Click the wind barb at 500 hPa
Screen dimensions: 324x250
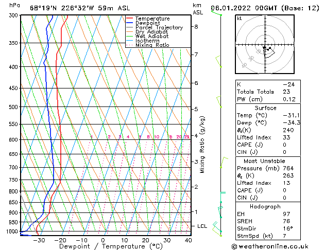219,102
